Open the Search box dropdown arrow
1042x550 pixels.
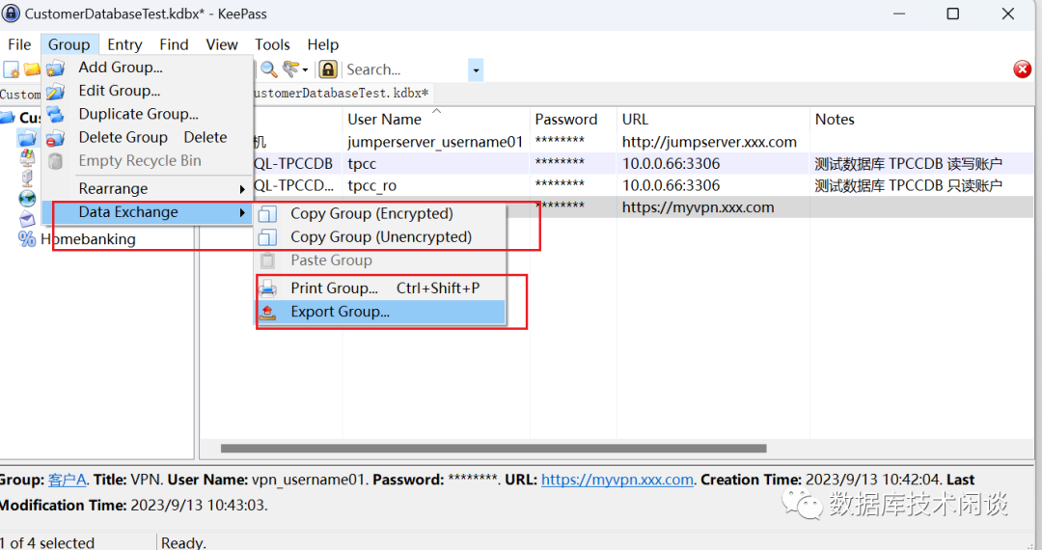[476, 69]
